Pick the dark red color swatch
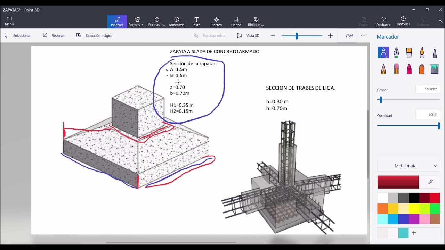This screenshot has width=445, height=250. (x=424, y=198)
